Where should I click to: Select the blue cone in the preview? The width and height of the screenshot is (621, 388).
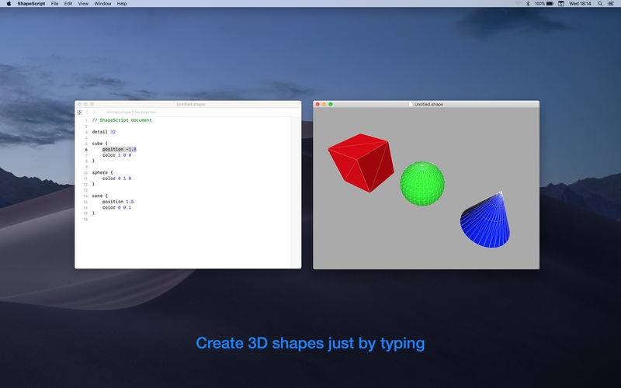pyautogui.click(x=485, y=220)
